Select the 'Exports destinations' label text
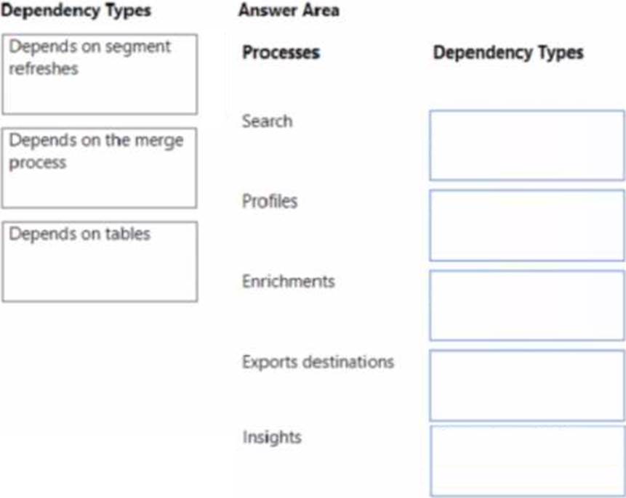Viewport: 626px width, 498px height. coord(318,362)
